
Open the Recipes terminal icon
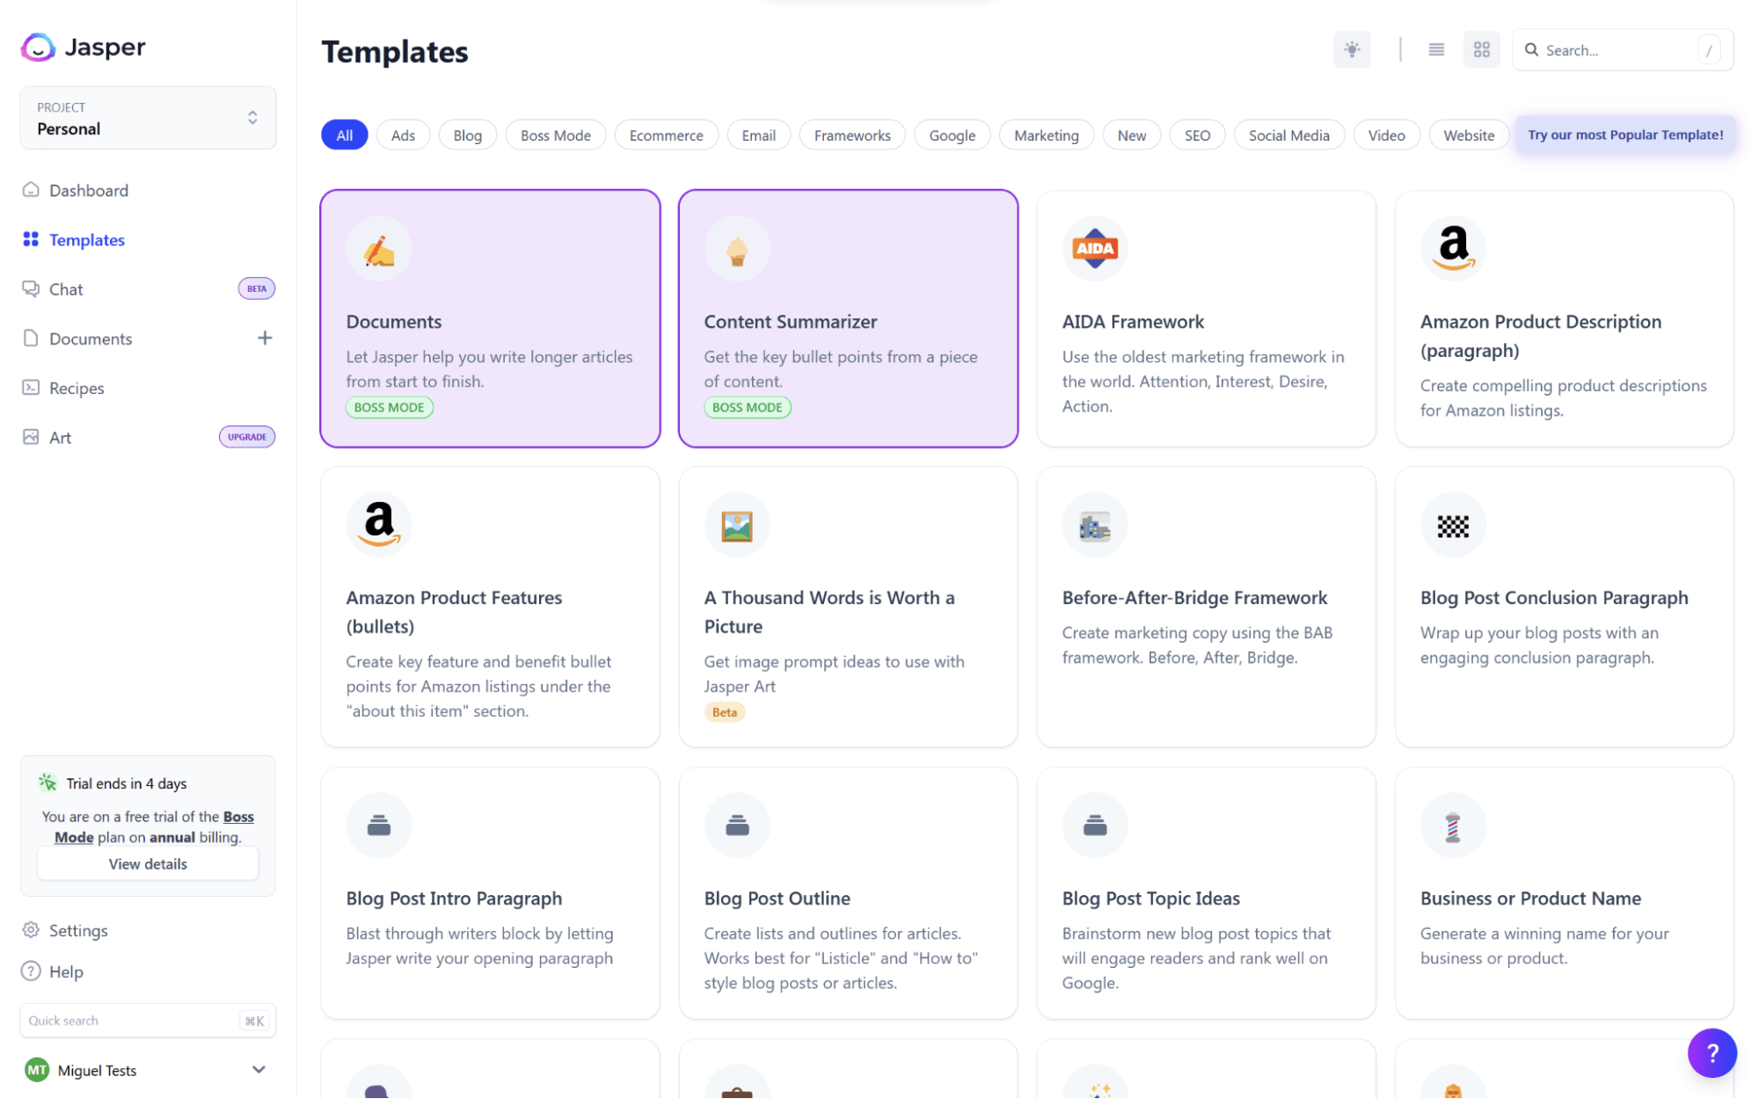point(31,388)
